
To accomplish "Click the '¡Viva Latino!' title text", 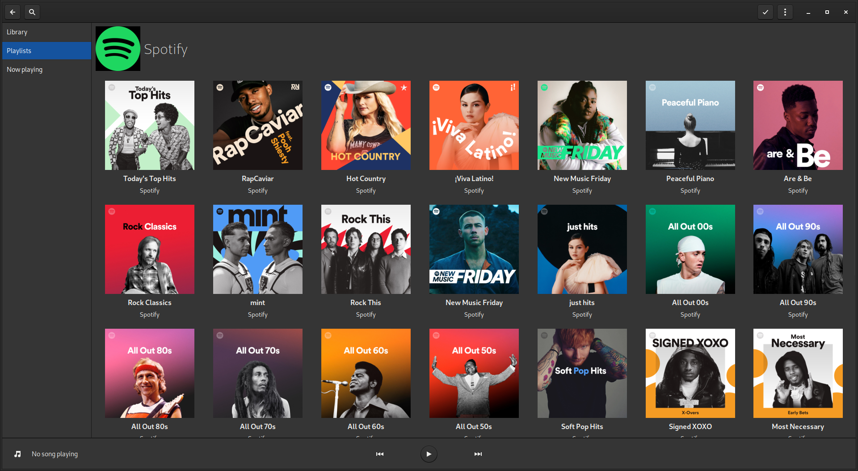I will [474, 178].
